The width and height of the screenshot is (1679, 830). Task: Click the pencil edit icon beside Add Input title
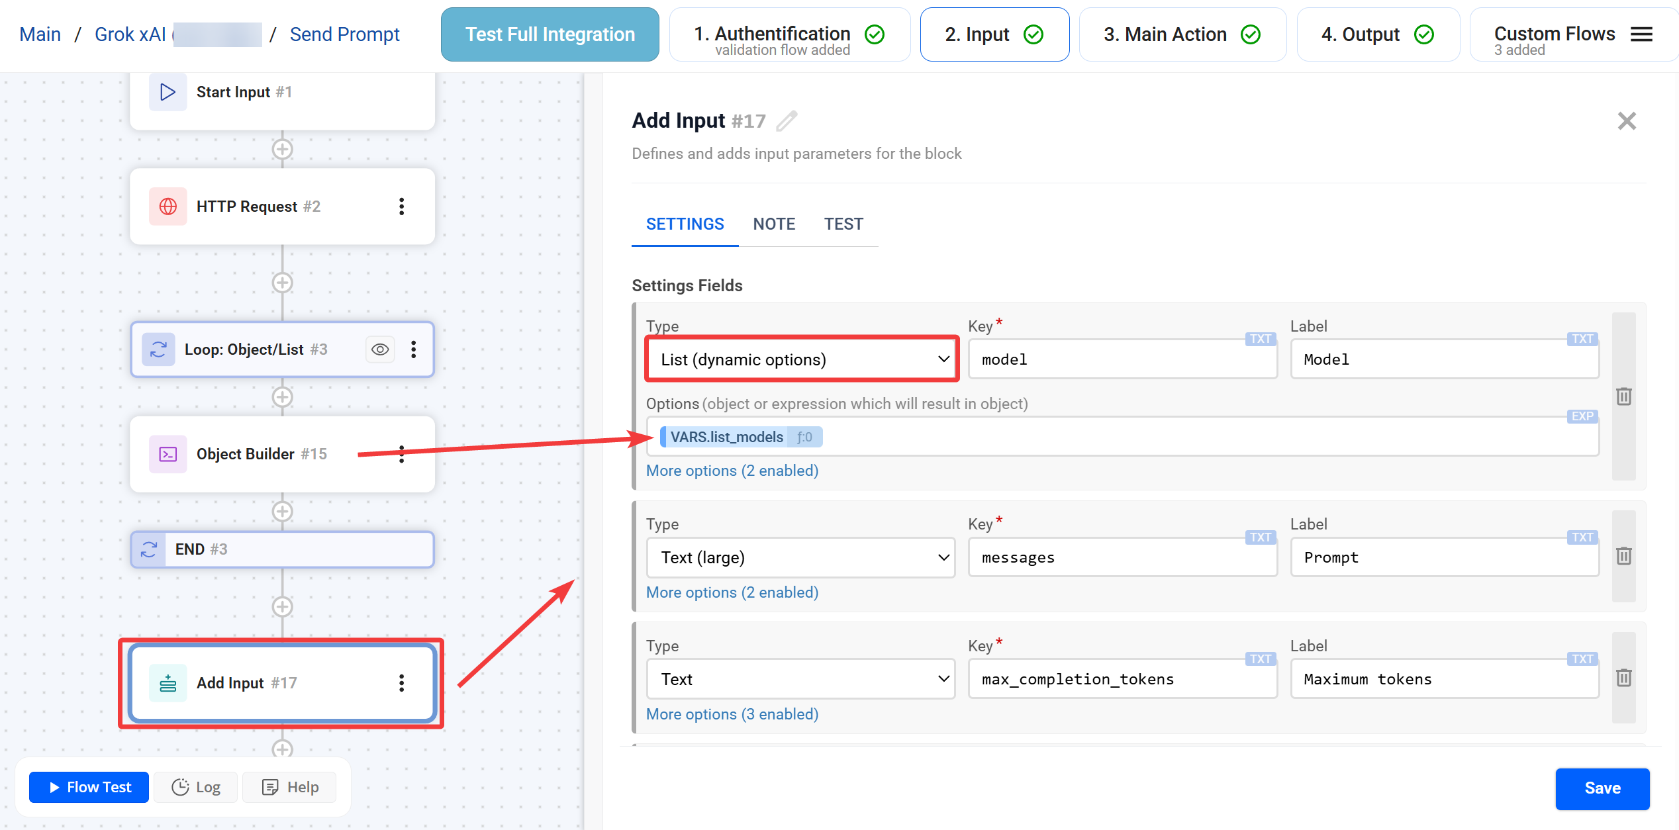[787, 121]
